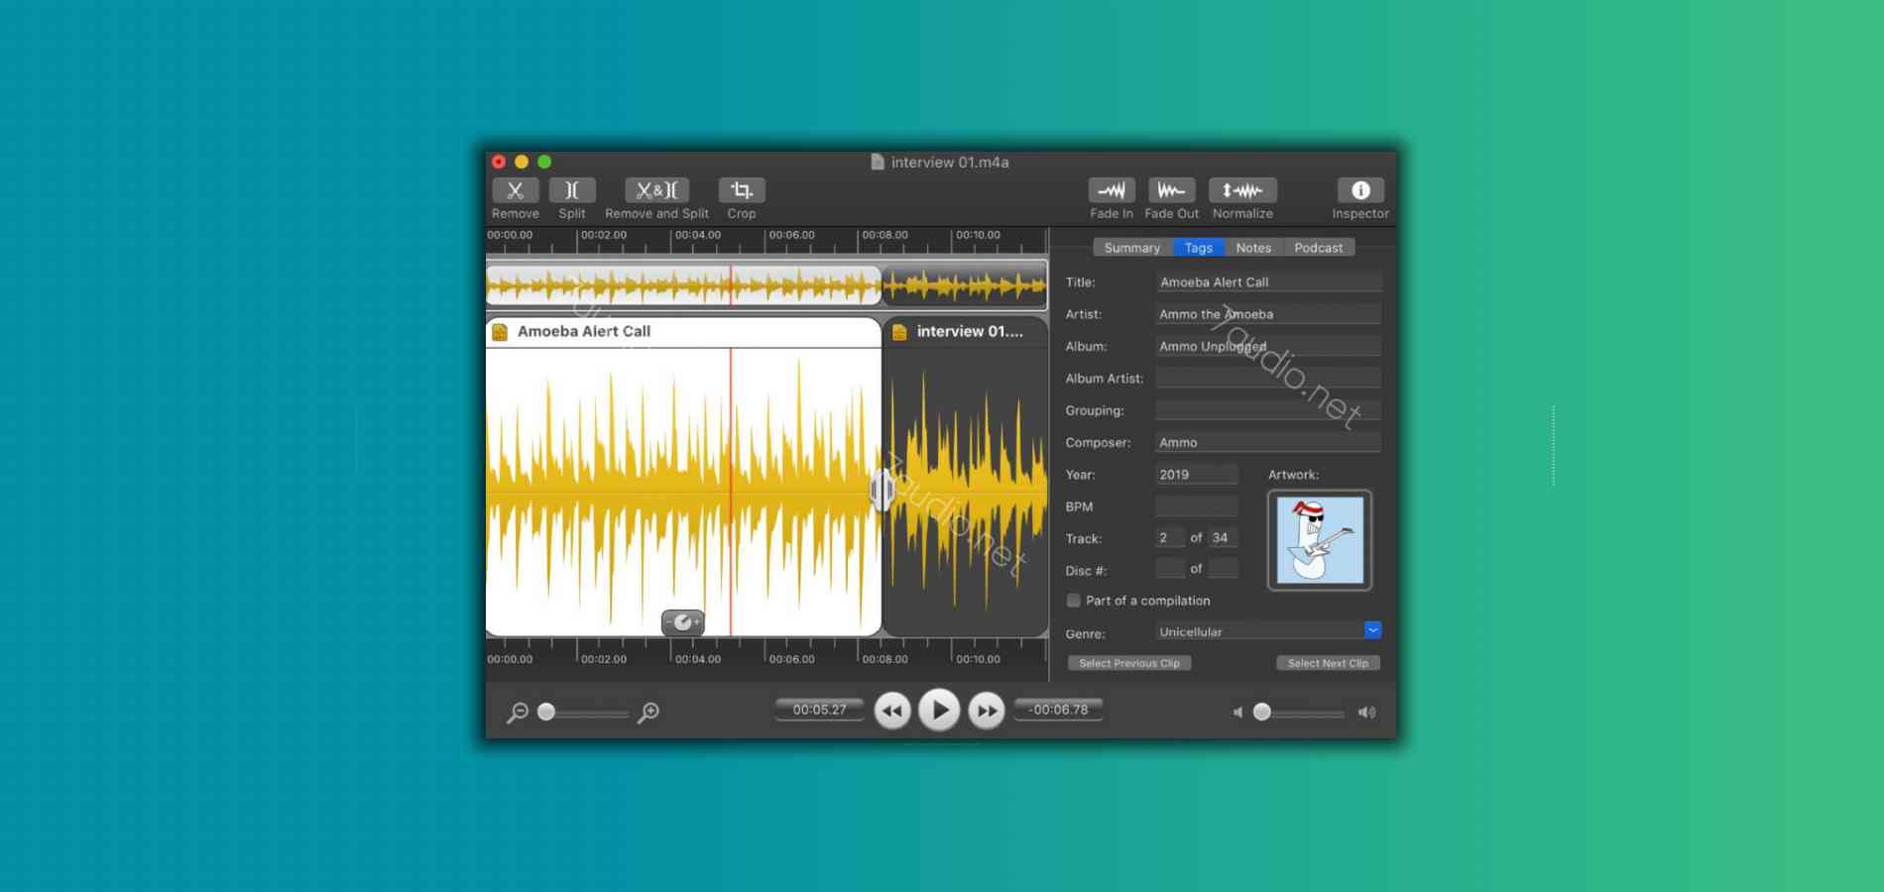Click the Amoeba Alert Call clip file icon

500,332
